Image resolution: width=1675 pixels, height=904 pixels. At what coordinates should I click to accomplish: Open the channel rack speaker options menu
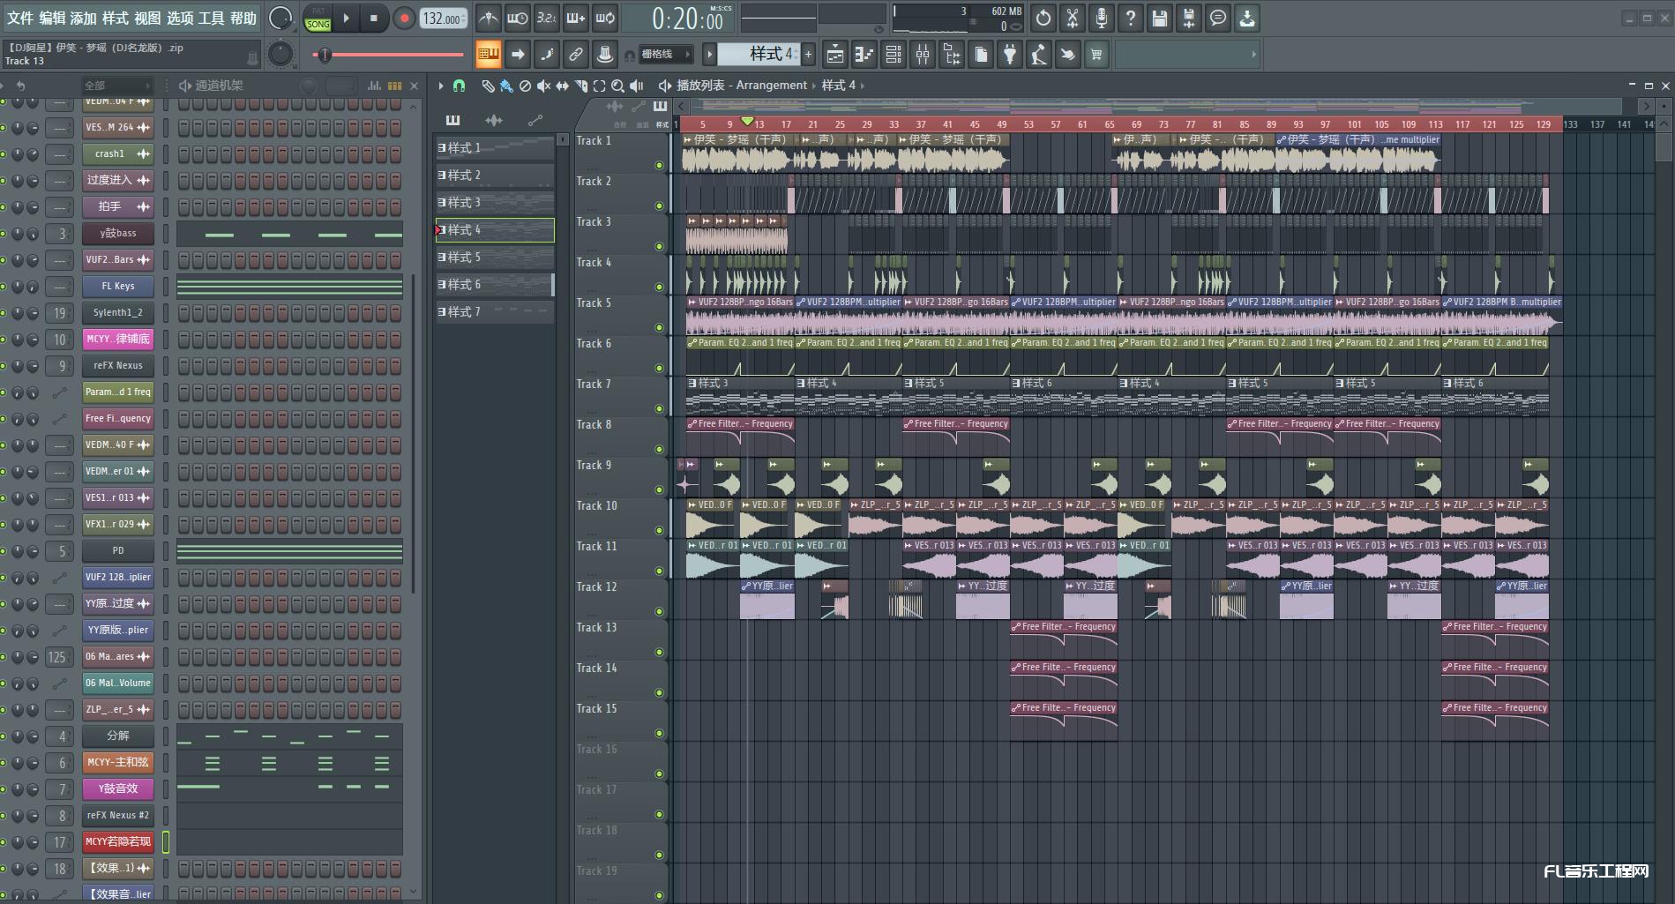coord(184,86)
